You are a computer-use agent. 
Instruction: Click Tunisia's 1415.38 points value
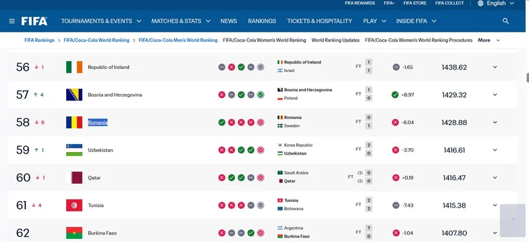click(x=454, y=205)
